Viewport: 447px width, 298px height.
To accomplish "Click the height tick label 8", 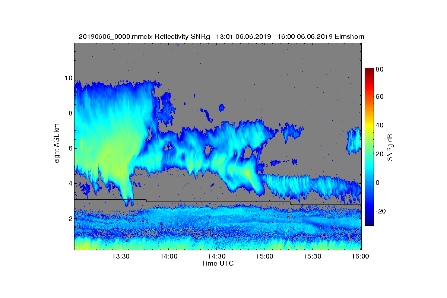I will point(70,113).
